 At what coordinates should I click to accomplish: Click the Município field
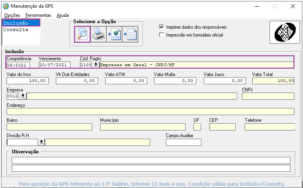click(x=143, y=127)
